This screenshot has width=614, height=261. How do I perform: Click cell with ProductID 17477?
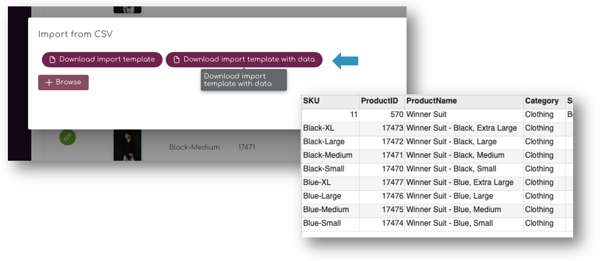[393, 182]
